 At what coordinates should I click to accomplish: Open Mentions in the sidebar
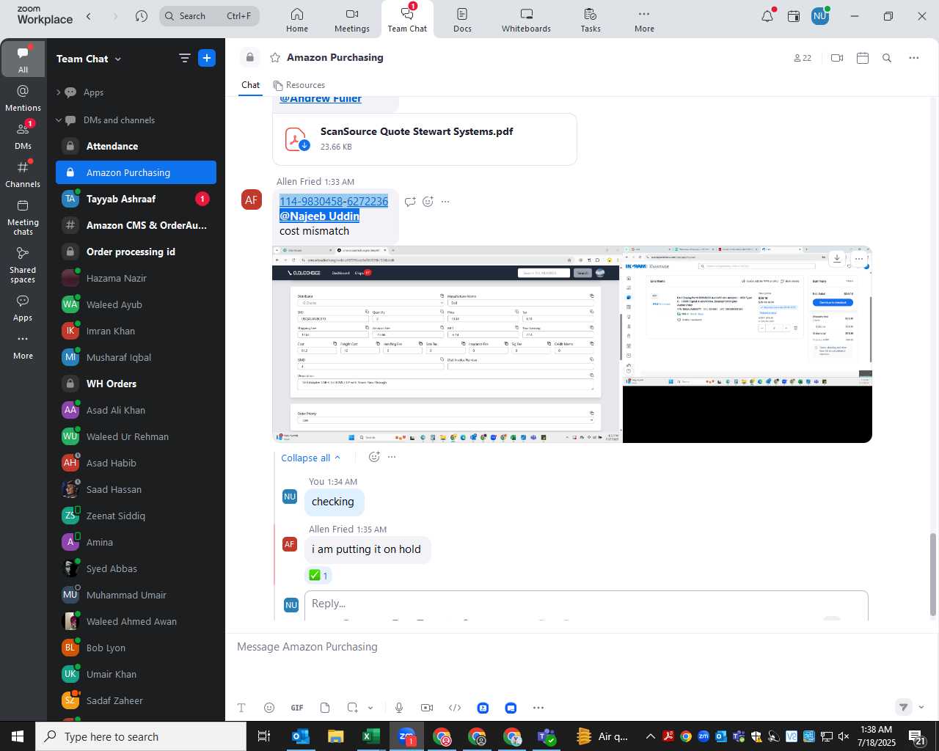pos(23,98)
